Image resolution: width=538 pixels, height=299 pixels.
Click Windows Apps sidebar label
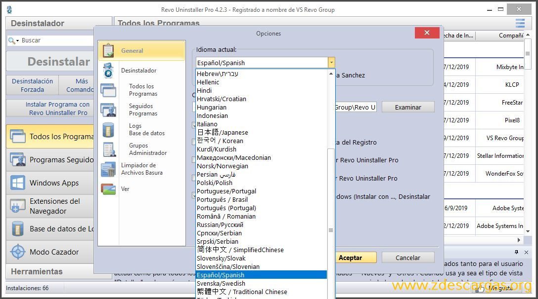tap(54, 183)
